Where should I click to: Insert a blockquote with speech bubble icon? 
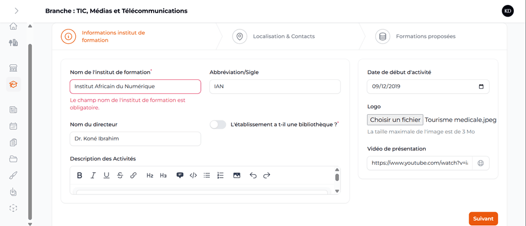180,175
